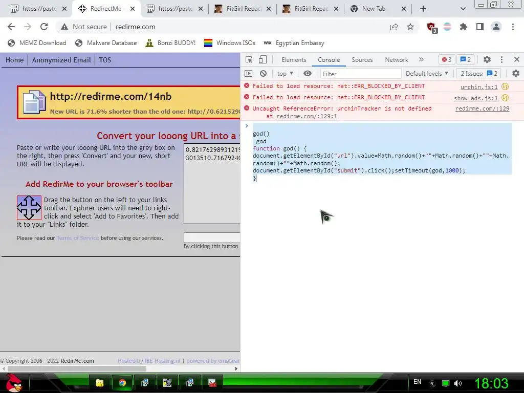The width and height of the screenshot is (524, 393).
Task: Click the urchin.js:1 source link
Action: coord(479,87)
